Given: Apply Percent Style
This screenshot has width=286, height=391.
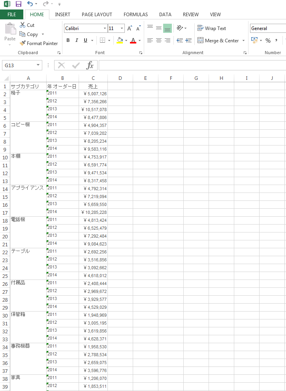Looking at the screenshot, I should 268,40.
